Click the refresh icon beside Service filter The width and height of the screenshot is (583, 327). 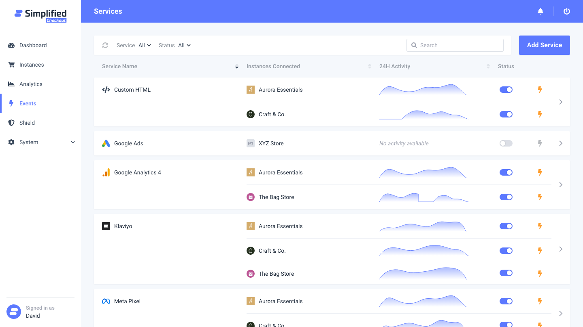coord(105,45)
